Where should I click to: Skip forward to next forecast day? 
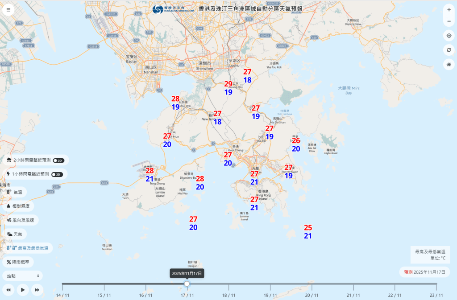[x=37, y=290]
